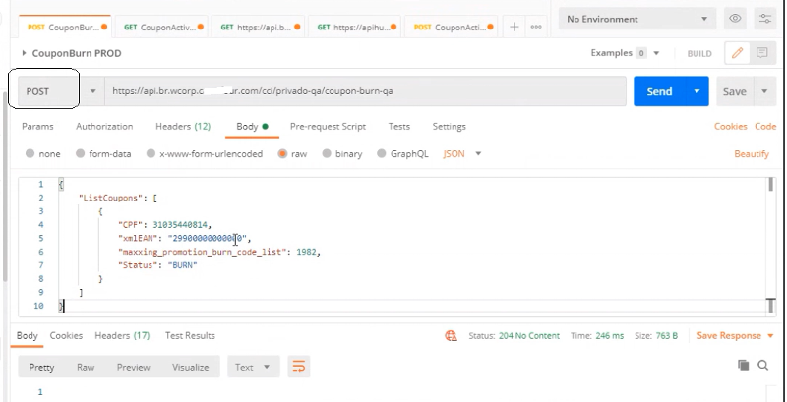Click the maxxing_promotion_burn_code_list line
787x402 pixels.
[218, 252]
